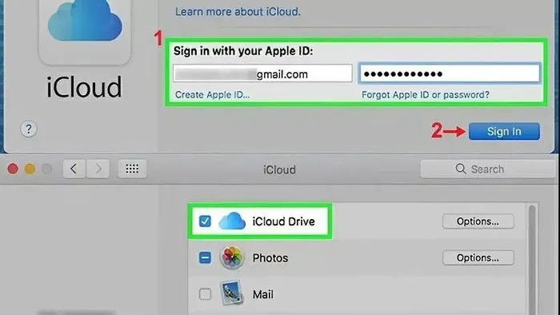This screenshot has height=315, width=560.
Task: Select the Photos label text
Action: tap(270, 258)
